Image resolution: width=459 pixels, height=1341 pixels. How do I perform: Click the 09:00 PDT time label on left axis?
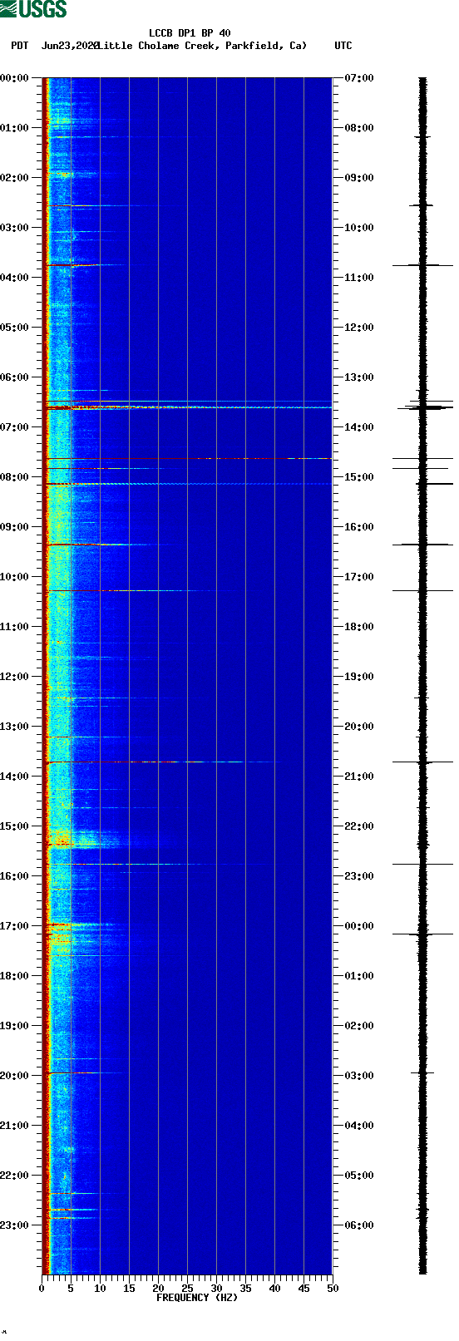click(x=15, y=527)
